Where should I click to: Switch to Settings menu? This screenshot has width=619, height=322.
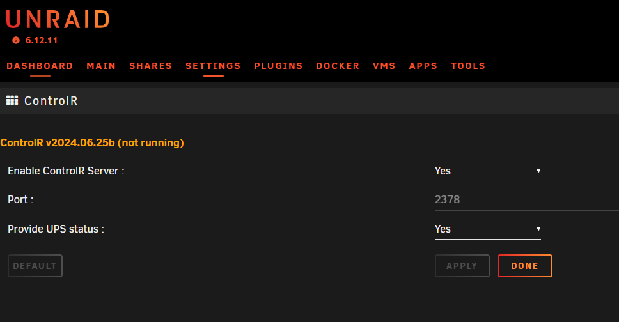(213, 66)
